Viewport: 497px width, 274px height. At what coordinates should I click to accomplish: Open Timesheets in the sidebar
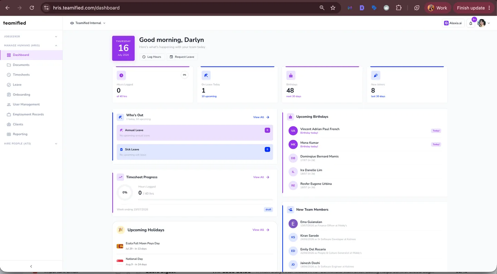coord(31,75)
